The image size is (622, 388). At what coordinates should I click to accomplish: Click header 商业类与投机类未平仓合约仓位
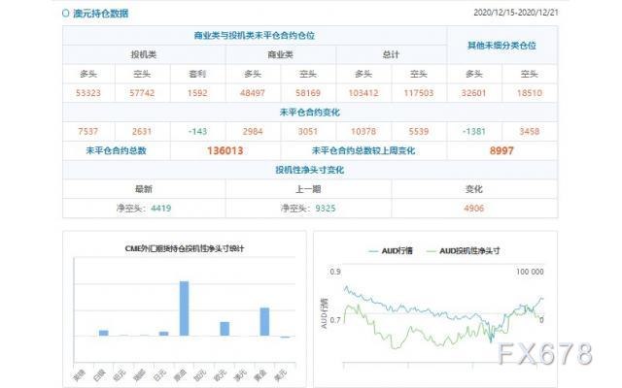255,36
